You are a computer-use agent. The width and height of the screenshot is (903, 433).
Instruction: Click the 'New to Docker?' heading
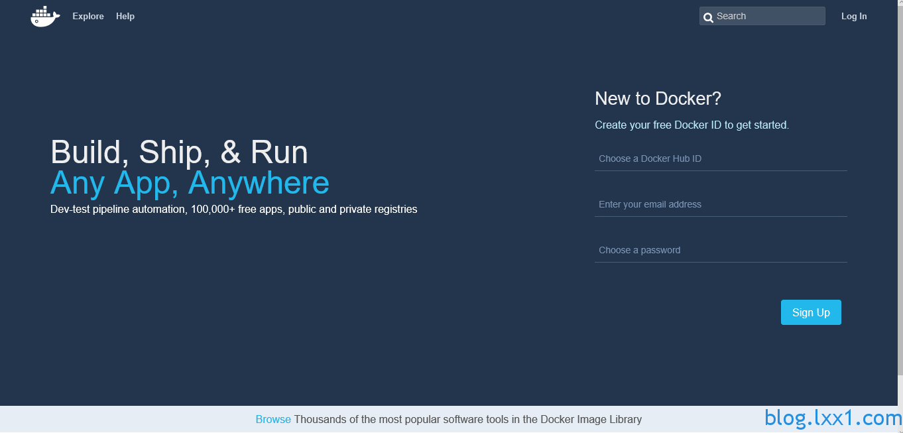(658, 99)
